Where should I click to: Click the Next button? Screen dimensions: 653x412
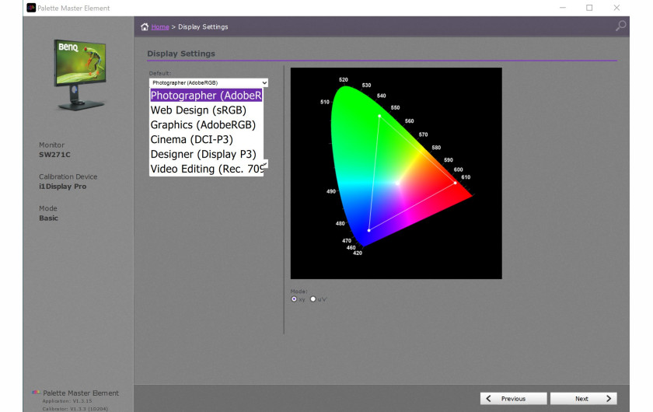point(584,398)
